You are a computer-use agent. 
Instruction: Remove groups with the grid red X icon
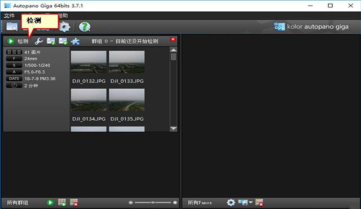74,203
